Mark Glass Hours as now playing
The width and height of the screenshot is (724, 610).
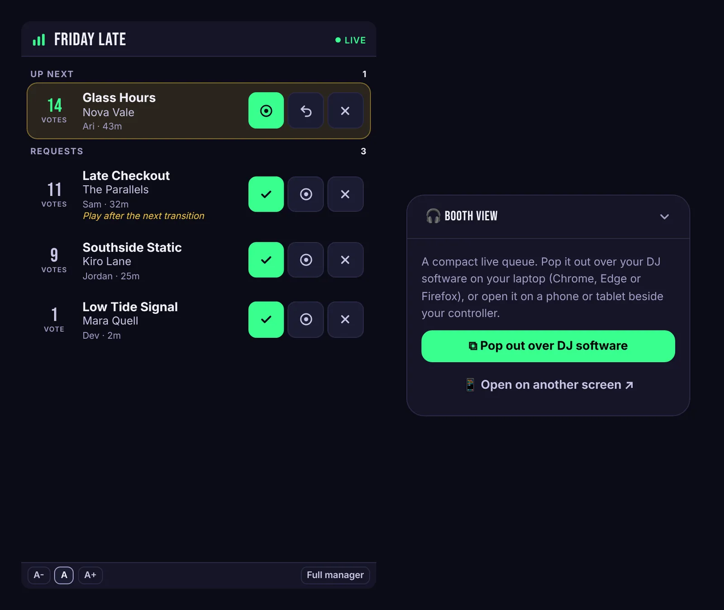[x=266, y=111]
